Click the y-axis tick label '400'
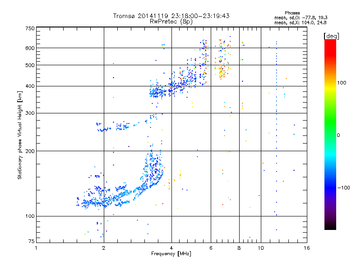This screenshot has width=361, height=270. tap(30, 86)
